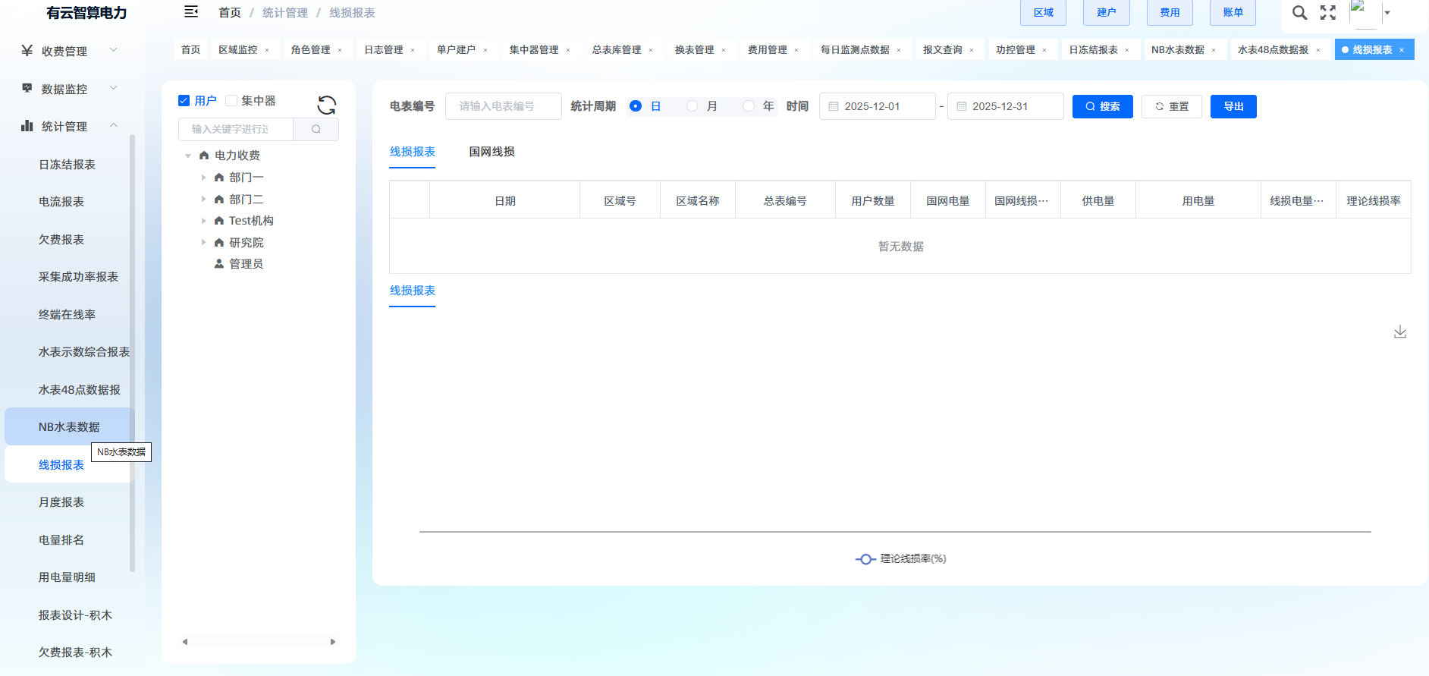Click the start date calendar icon
This screenshot has width=1429, height=676.
(834, 107)
